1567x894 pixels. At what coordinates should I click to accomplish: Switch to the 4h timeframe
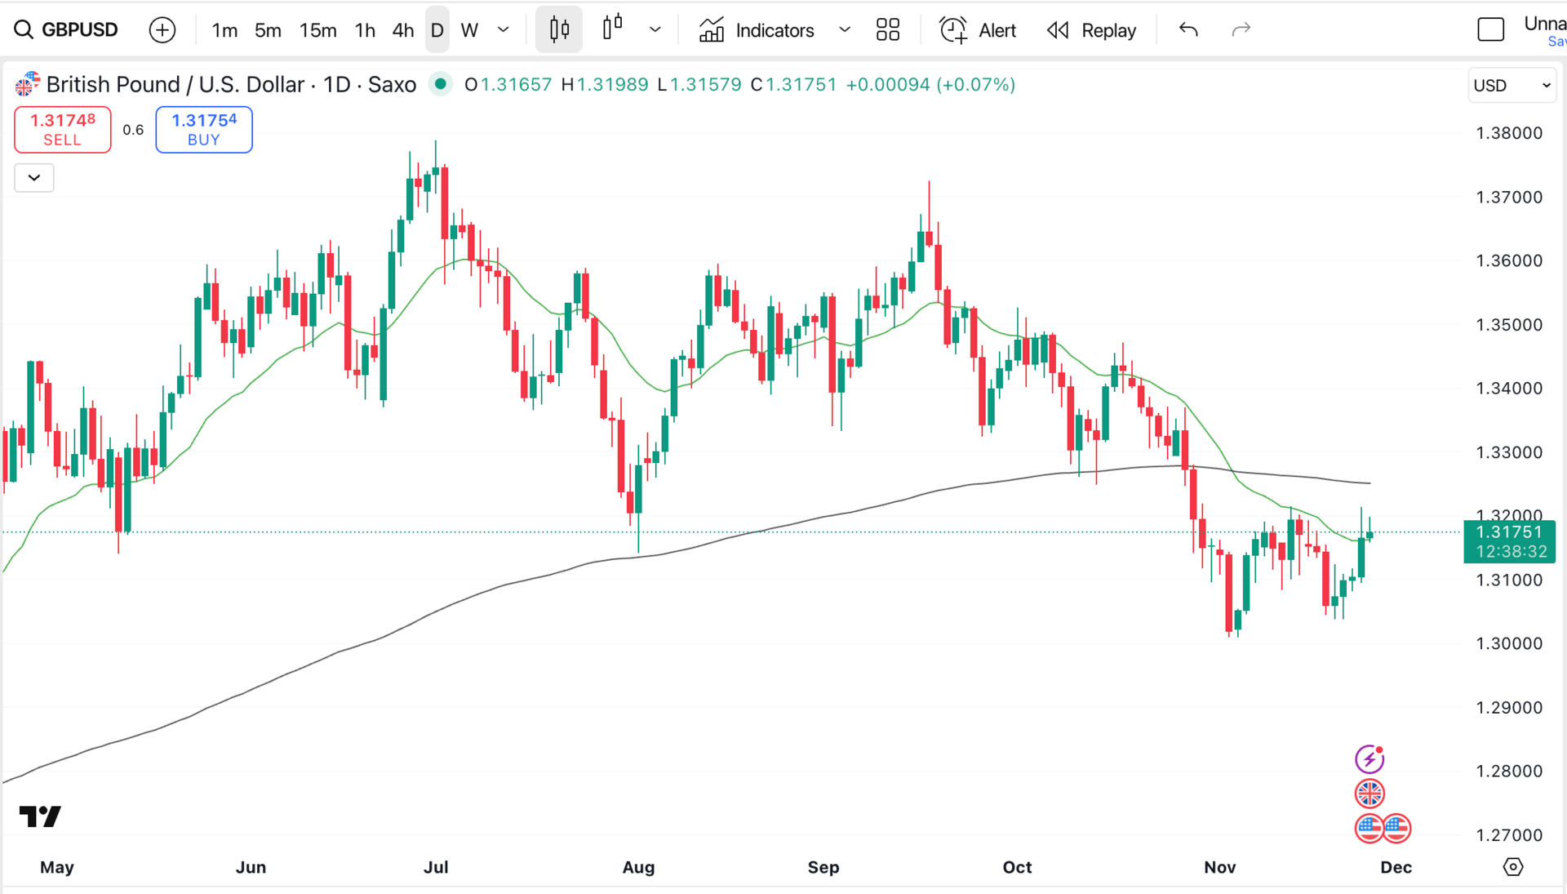pyautogui.click(x=402, y=30)
